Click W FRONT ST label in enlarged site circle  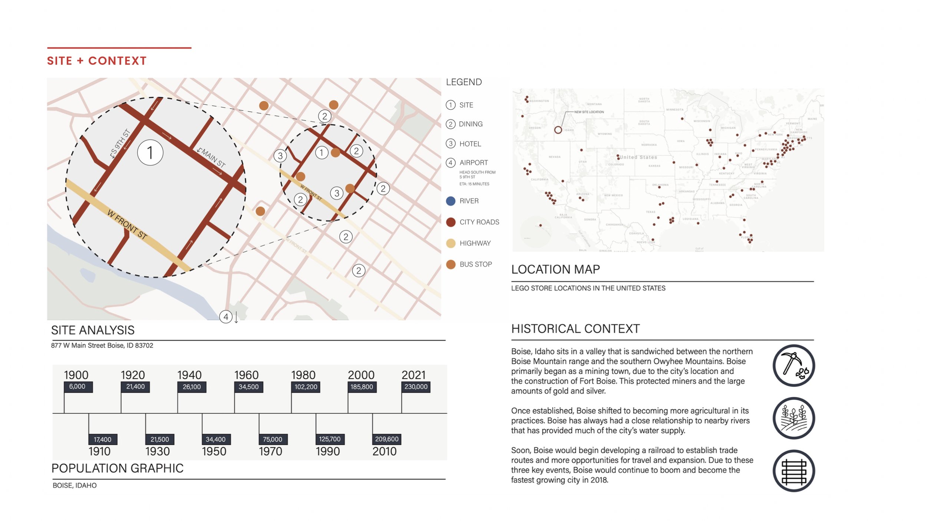point(127,224)
